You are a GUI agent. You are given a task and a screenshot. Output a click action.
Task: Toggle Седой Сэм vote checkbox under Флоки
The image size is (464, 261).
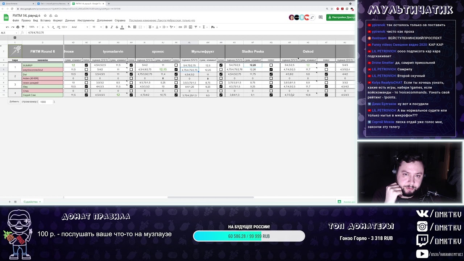click(86, 95)
